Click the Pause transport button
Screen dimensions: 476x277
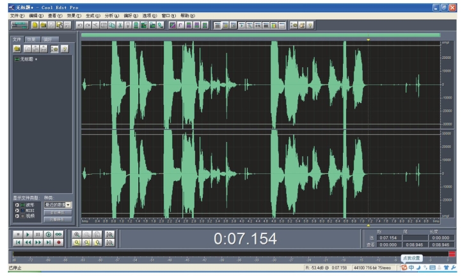point(38,234)
